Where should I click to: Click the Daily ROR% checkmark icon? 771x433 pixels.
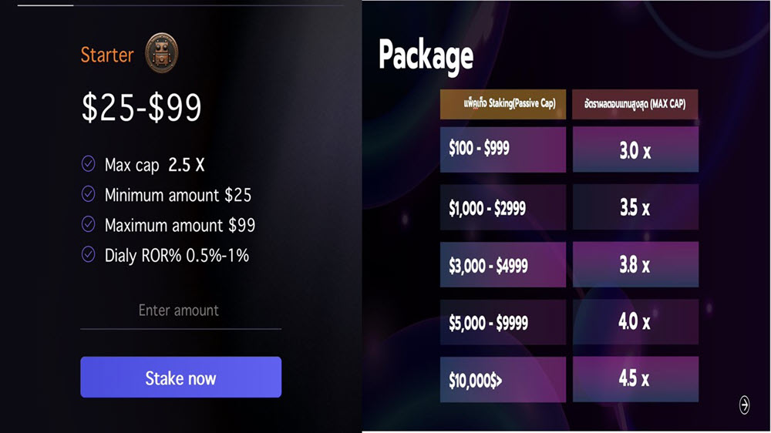[89, 254]
